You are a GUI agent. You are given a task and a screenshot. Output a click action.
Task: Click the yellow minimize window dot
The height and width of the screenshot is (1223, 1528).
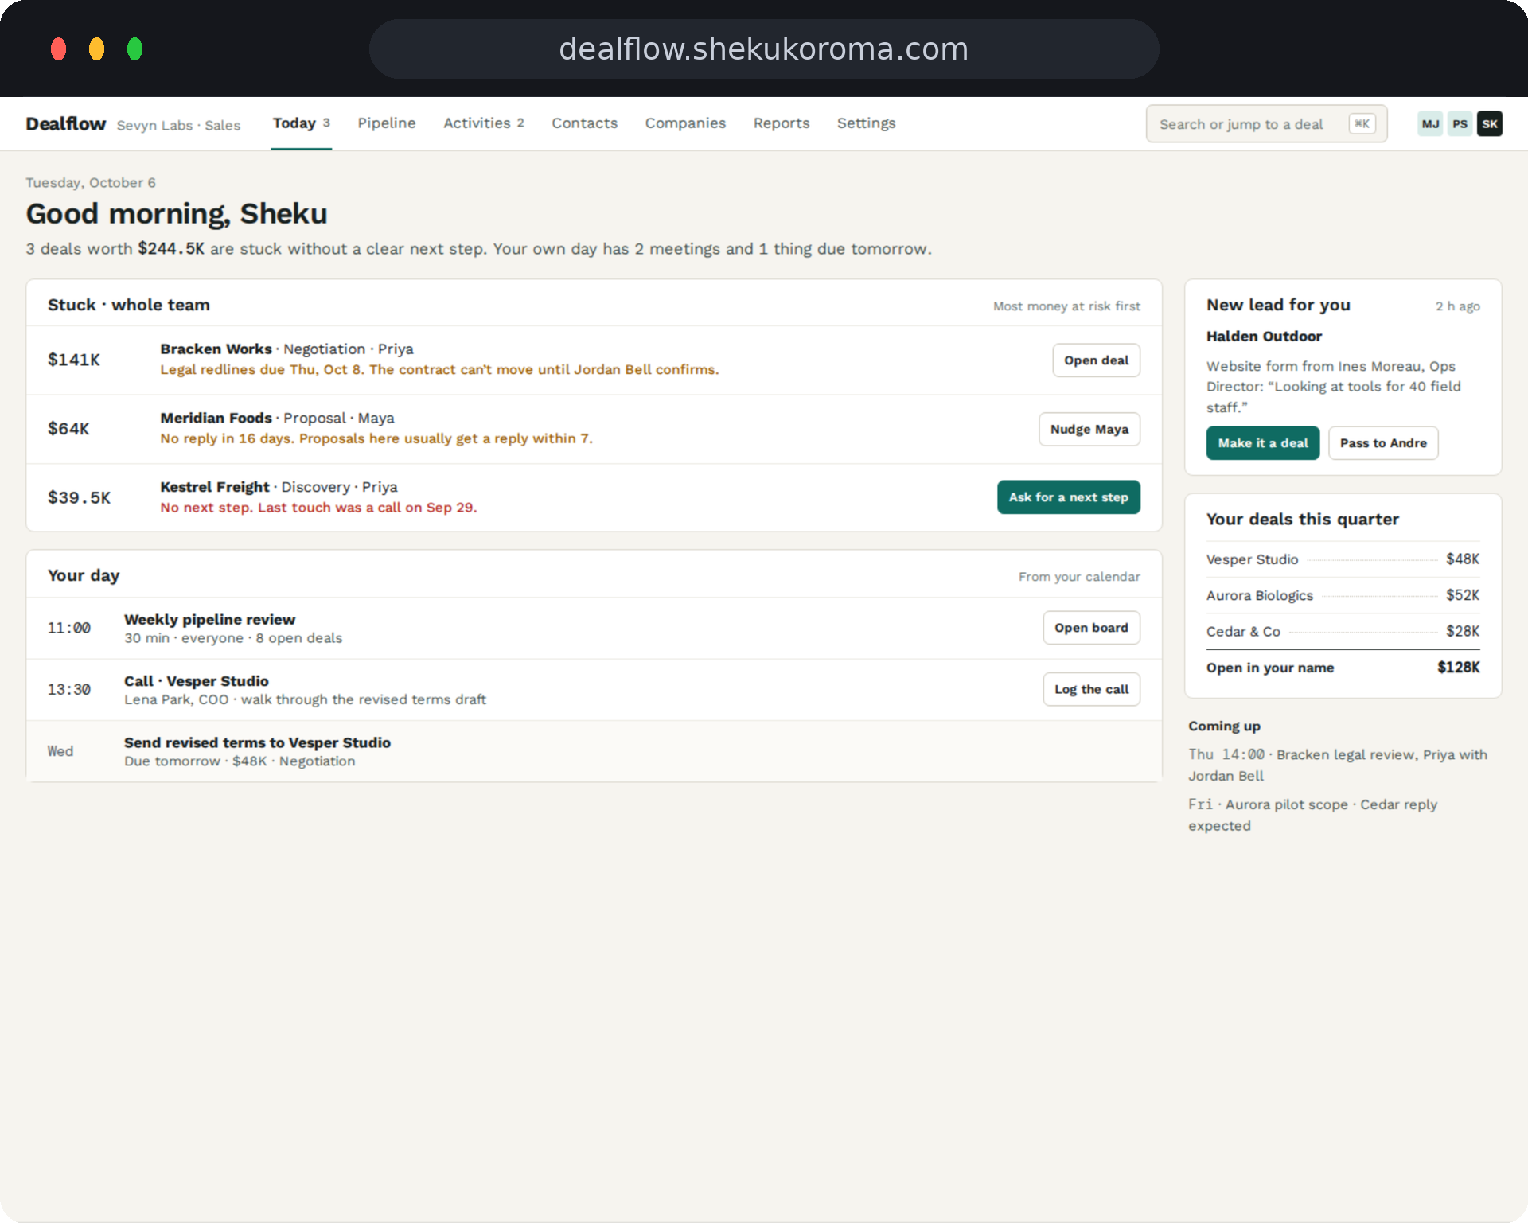coord(96,49)
